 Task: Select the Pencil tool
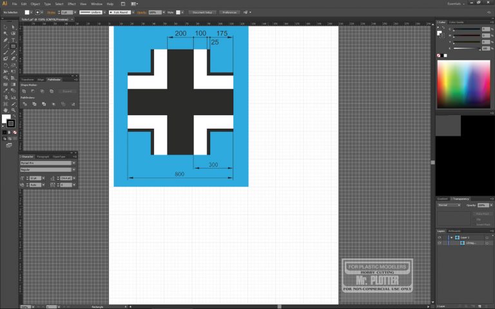pyautogui.click(x=14, y=52)
